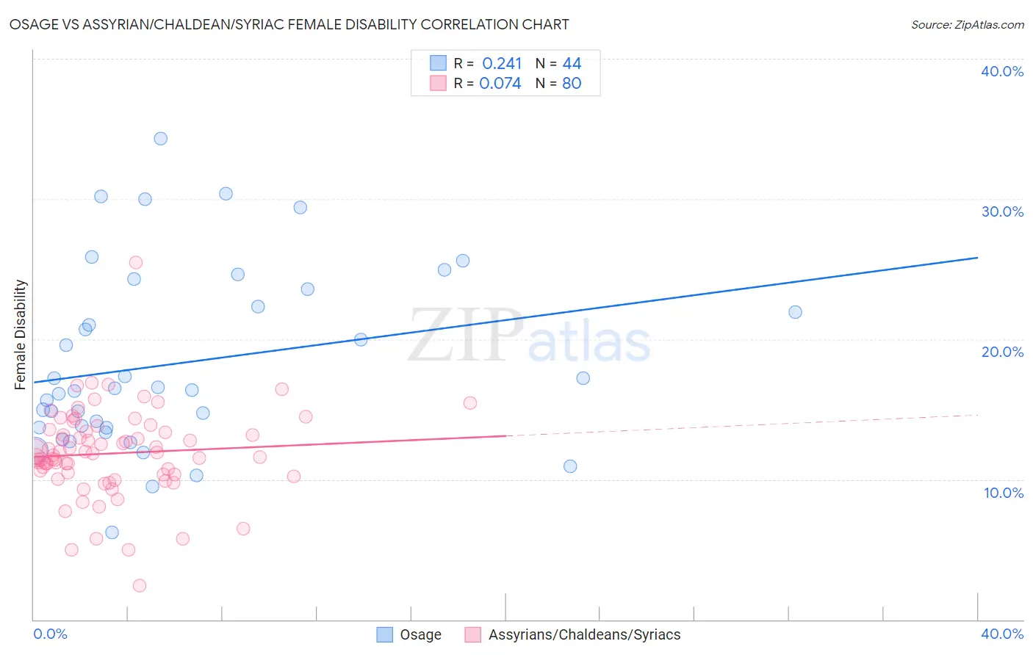Click the 0.241 correlation value

(x=502, y=63)
